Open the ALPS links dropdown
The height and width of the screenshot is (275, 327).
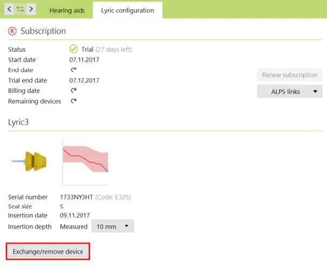pos(290,91)
